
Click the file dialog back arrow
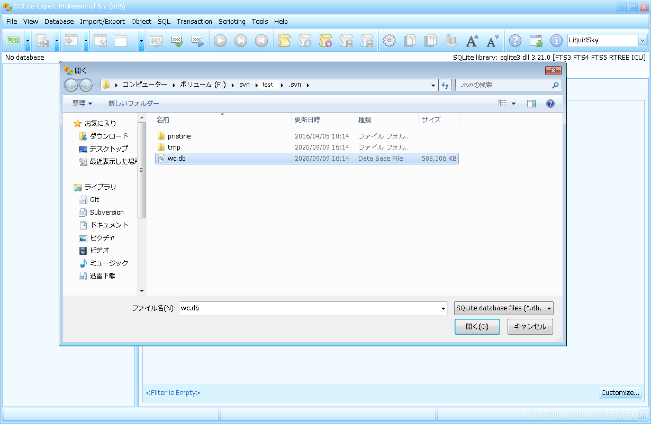coord(71,85)
